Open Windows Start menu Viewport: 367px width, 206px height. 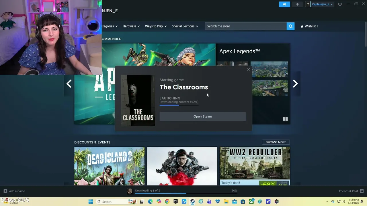(91, 201)
